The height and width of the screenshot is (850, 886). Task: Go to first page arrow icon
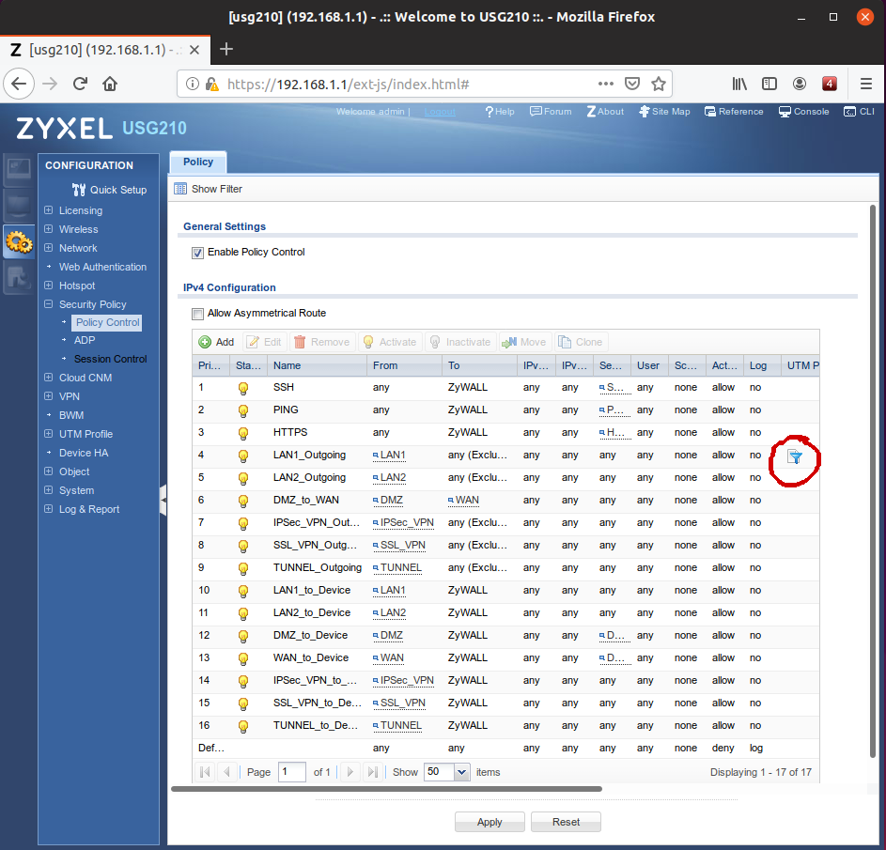(205, 771)
